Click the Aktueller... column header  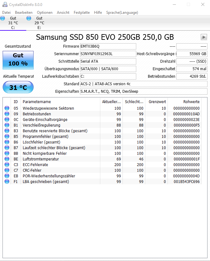click(111, 102)
